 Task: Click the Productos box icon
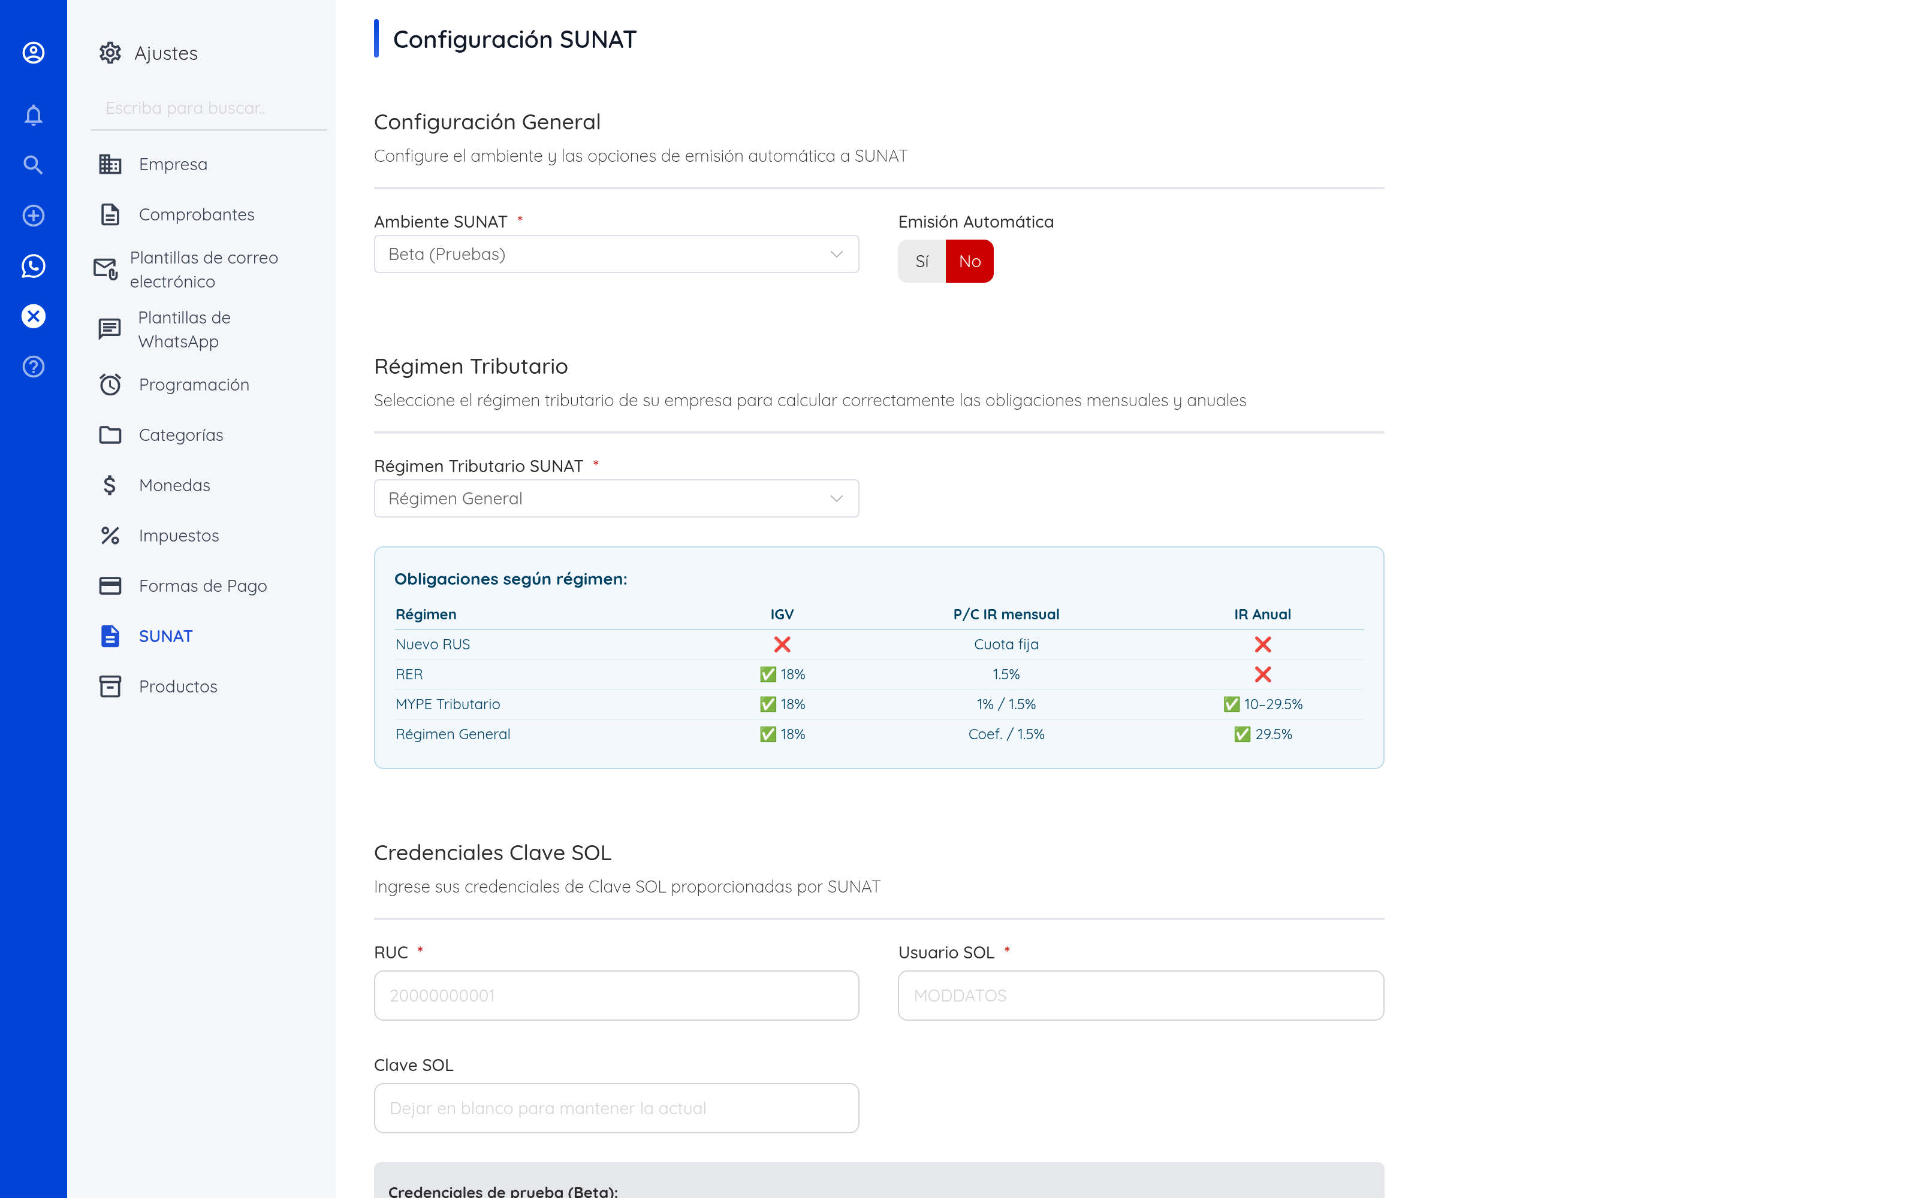pos(110,686)
